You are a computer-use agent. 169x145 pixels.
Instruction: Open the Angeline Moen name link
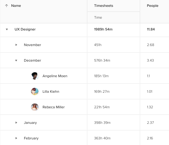[55, 76]
